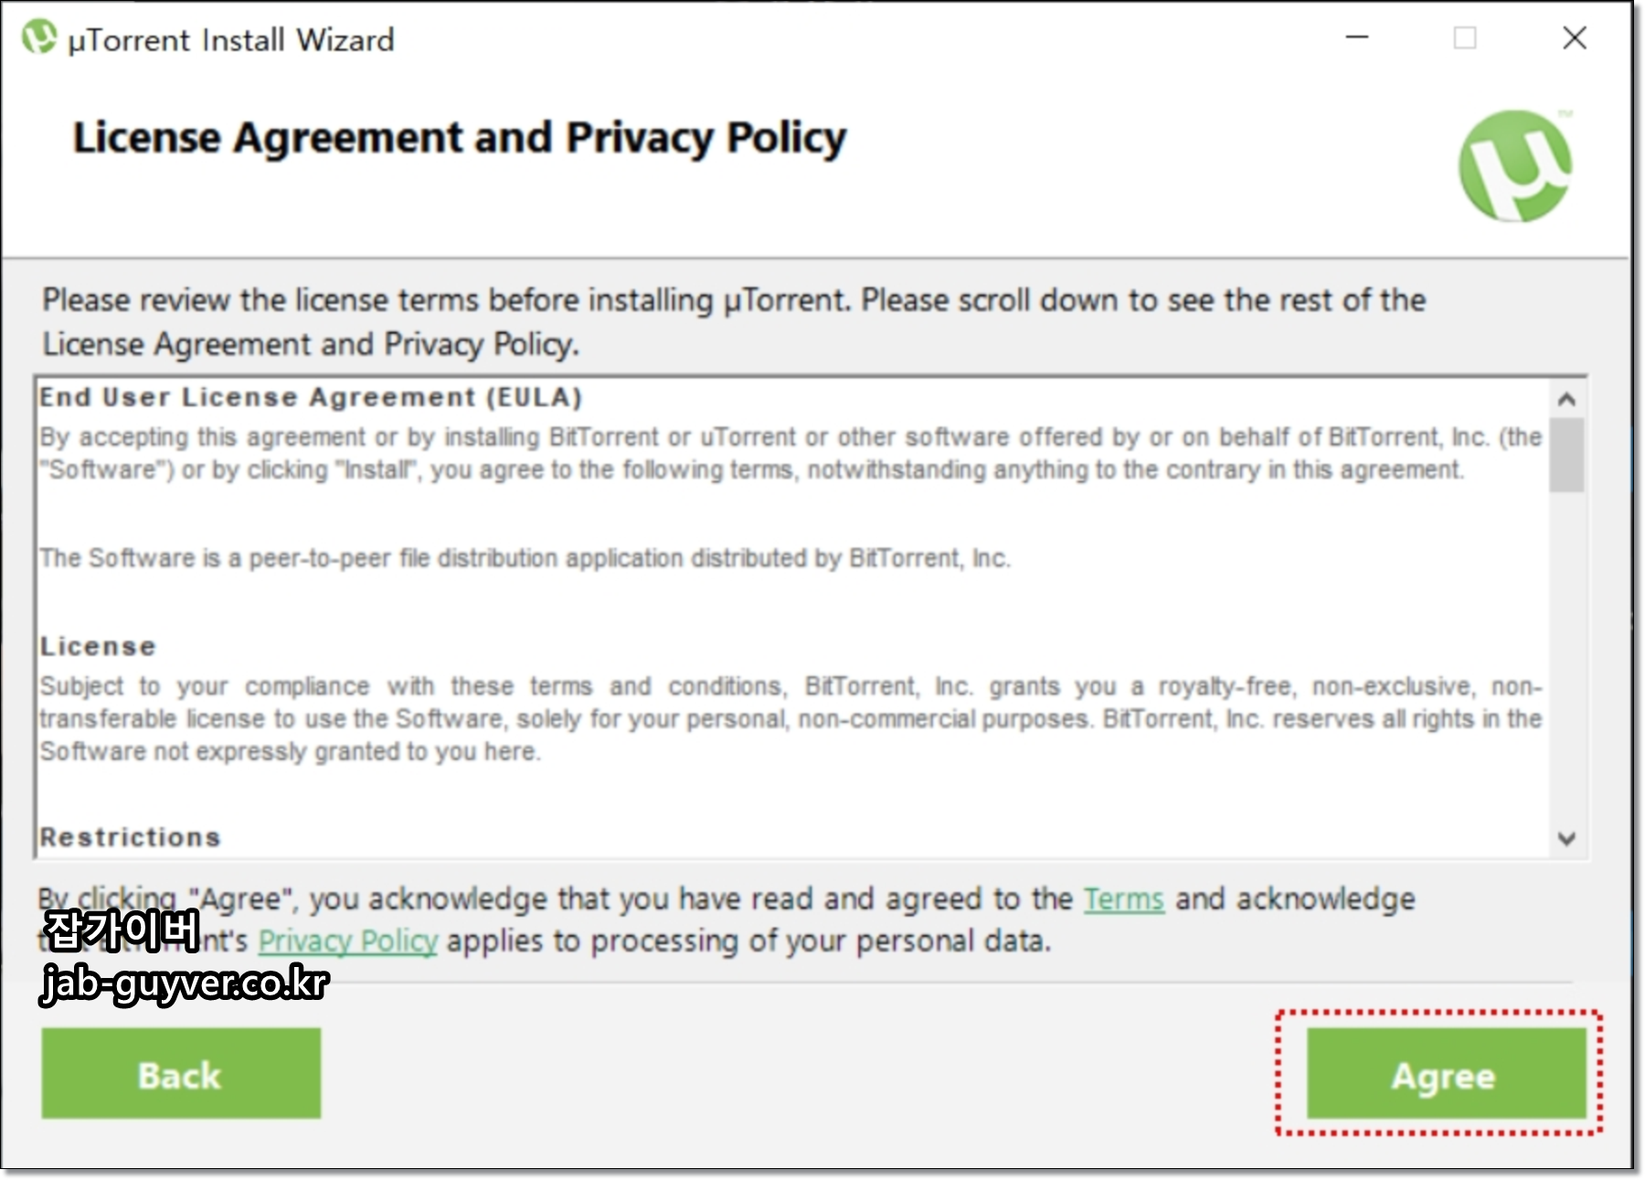Click the "Restrictions" section heading

[131, 836]
